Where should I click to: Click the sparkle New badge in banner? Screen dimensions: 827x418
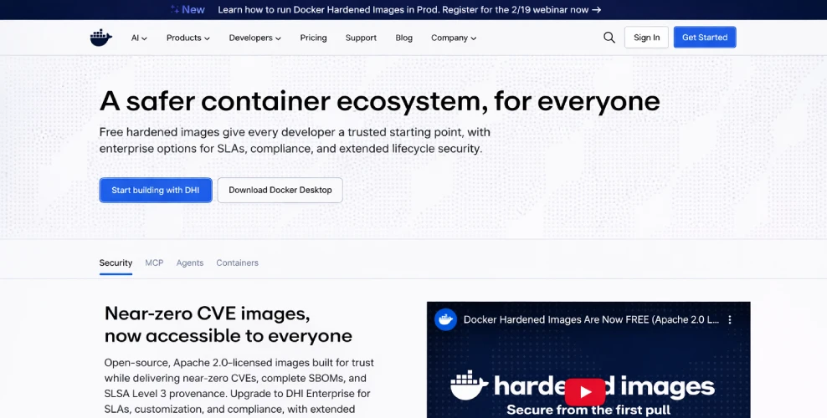187,10
